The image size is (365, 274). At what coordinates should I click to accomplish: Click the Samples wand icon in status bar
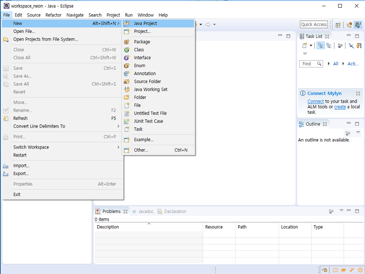pyautogui.click(x=352, y=270)
